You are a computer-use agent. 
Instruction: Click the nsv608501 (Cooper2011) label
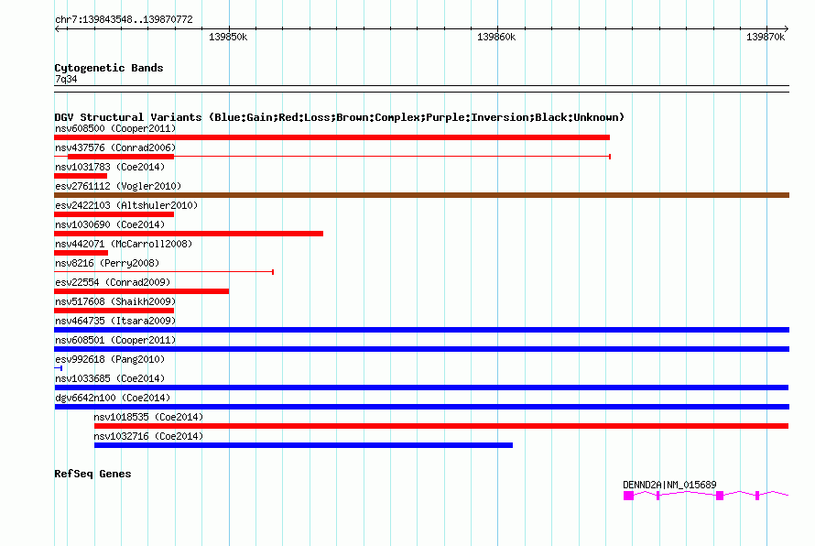coord(115,340)
